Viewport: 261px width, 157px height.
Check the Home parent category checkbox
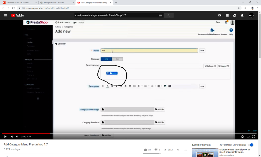[107, 73]
